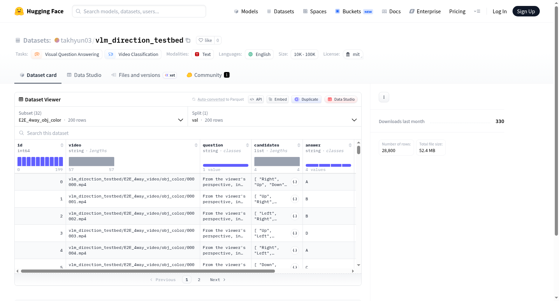Click the 10K - 100K size tag
Image resolution: width=559 pixels, height=301 pixels.
pos(304,54)
